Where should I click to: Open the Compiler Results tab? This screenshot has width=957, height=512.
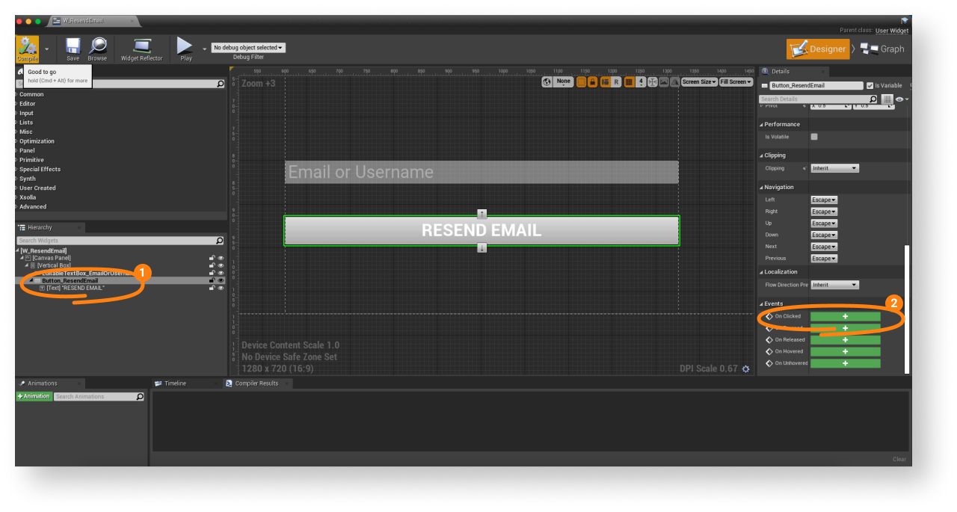(x=256, y=383)
